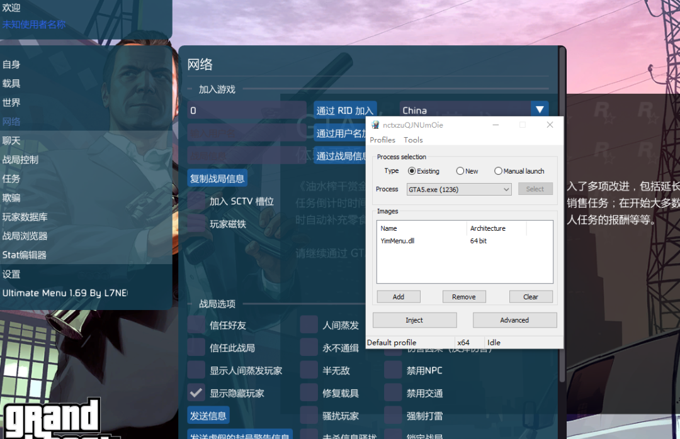Click Add image button
Image resolution: width=680 pixels, height=439 pixels.
tap(399, 297)
